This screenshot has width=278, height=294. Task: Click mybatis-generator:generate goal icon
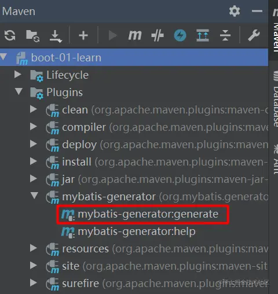[x=68, y=215]
